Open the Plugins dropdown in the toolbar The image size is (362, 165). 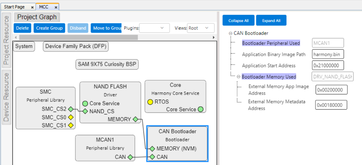[x=154, y=28]
